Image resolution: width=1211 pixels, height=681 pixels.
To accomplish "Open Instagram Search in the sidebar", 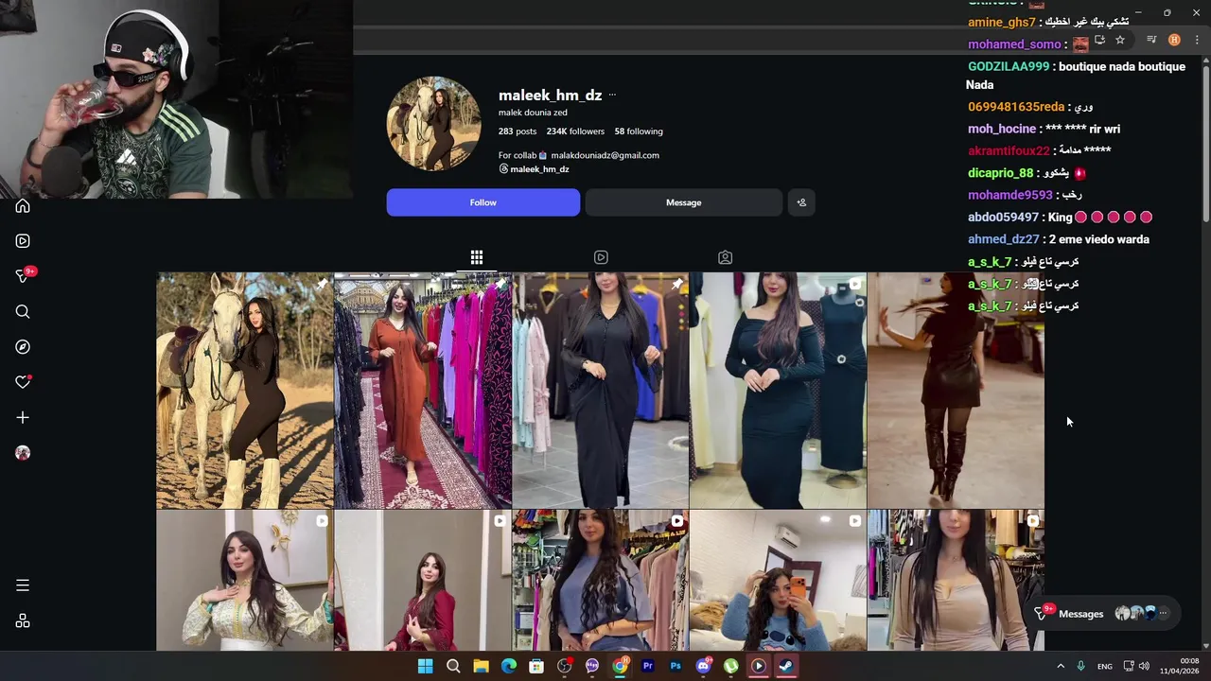I will (23, 312).
